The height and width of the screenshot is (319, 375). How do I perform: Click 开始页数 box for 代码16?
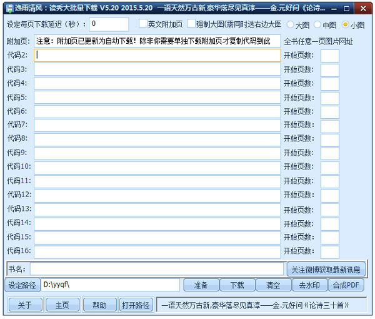pos(330,252)
